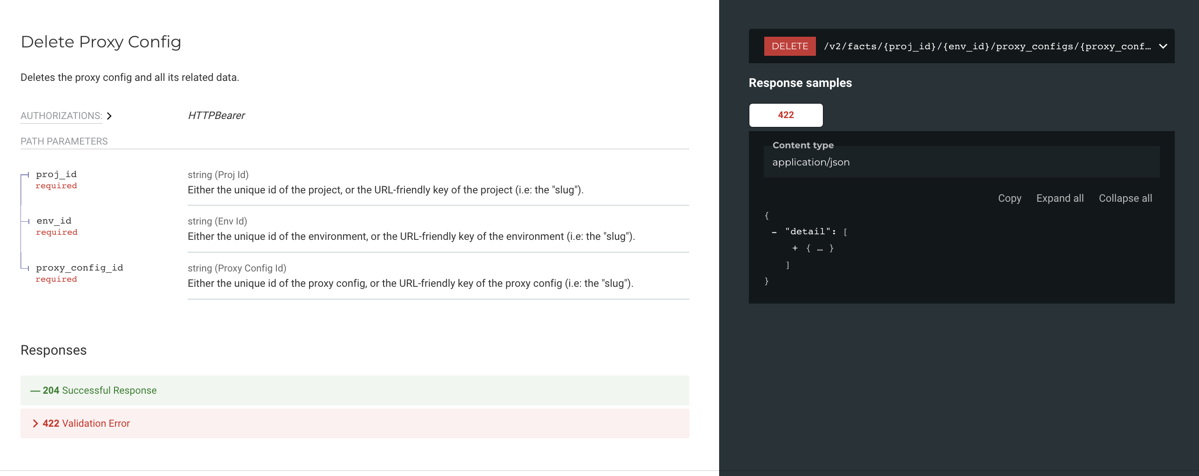Collapse the detail array in the JSON sample

[x=774, y=231]
